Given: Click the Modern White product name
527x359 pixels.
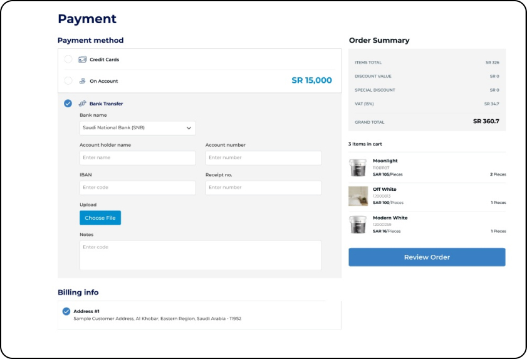Looking at the screenshot, I should [390, 218].
